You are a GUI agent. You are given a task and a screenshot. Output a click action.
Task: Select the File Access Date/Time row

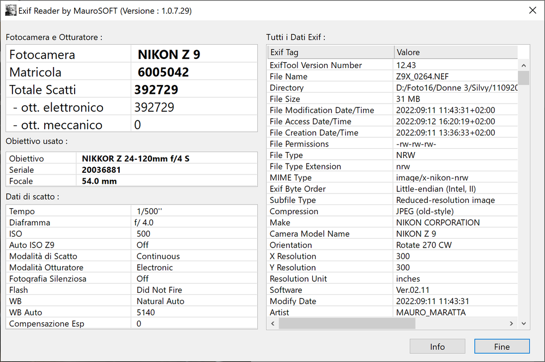(x=392, y=122)
